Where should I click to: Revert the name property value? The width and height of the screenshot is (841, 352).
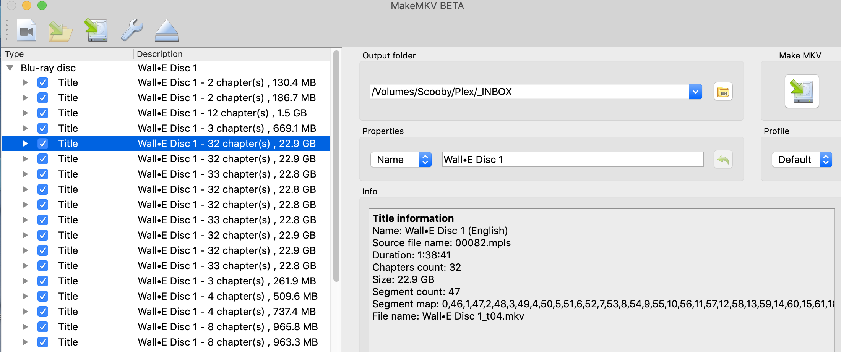(x=723, y=160)
